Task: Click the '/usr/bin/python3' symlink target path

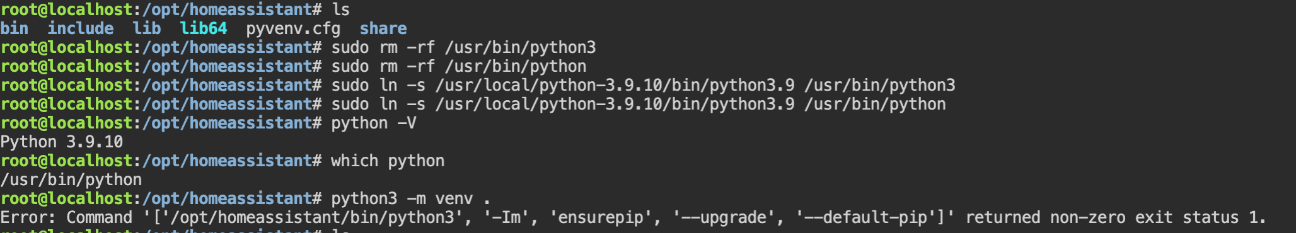Action: pos(880,86)
